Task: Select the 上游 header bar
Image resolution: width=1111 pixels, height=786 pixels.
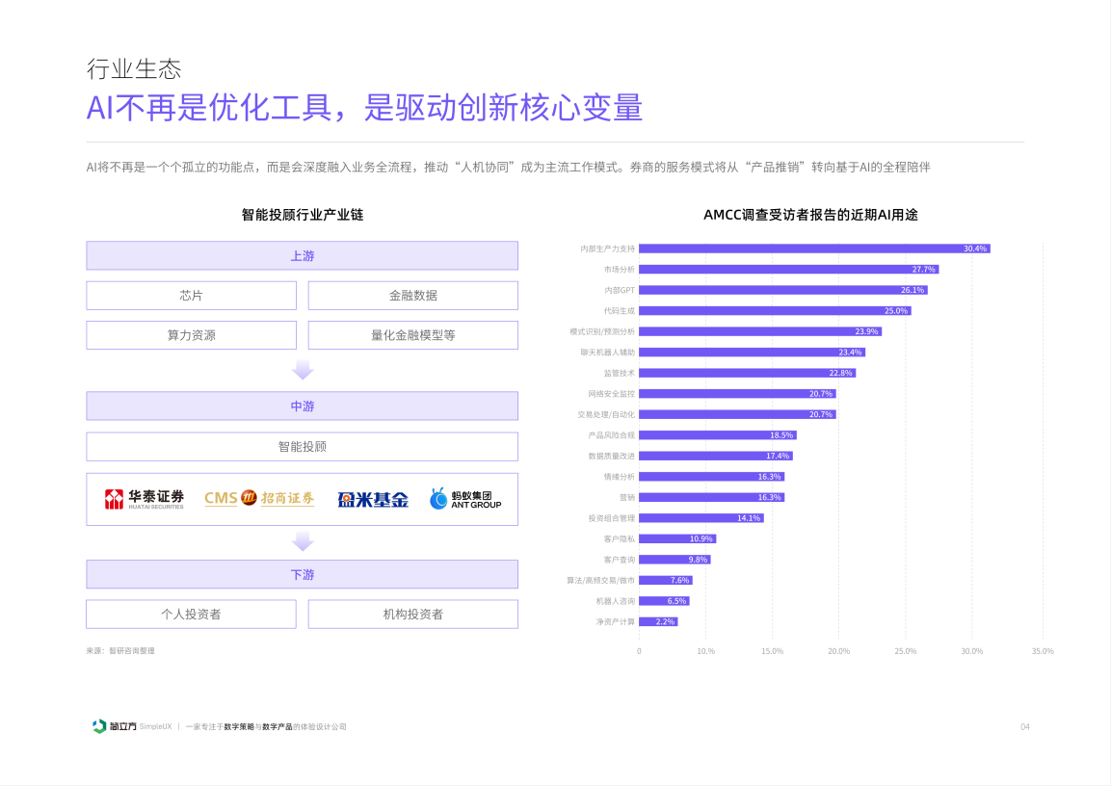Action: point(302,255)
